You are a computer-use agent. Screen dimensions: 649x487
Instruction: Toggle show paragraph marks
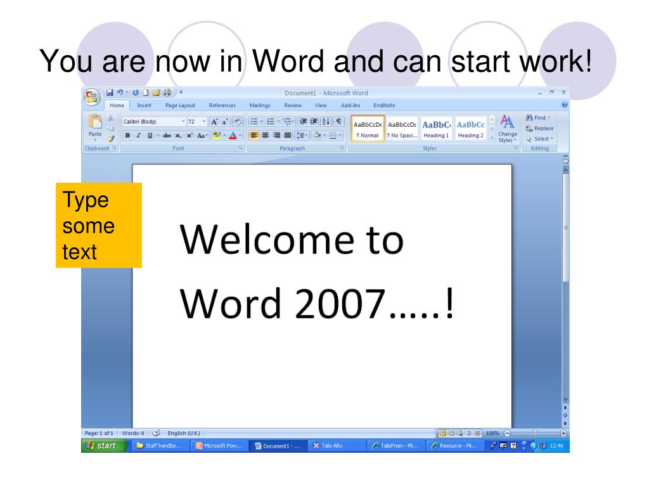pyautogui.click(x=339, y=122)
